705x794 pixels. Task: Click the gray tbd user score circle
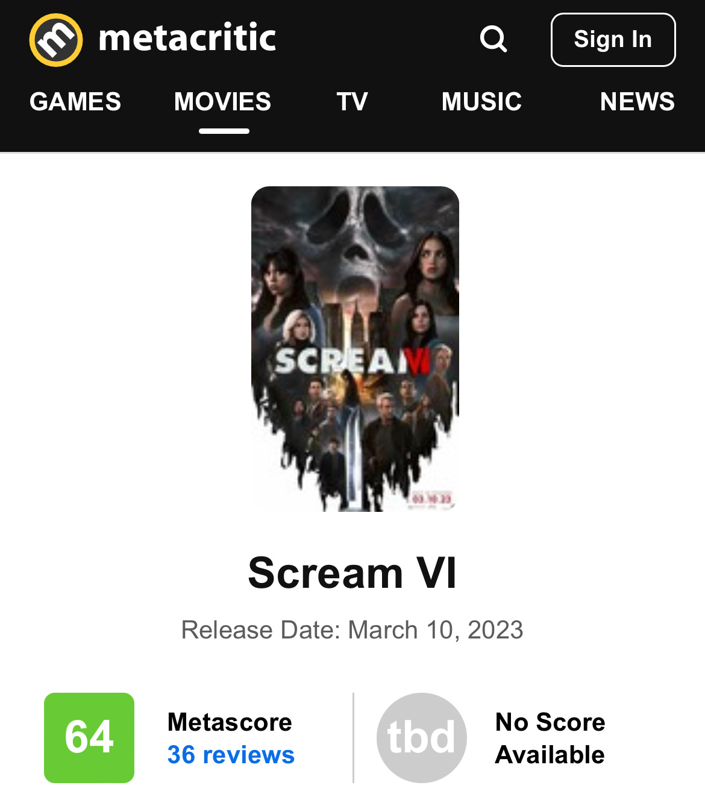pyautogui.click(x=422, y=737)
